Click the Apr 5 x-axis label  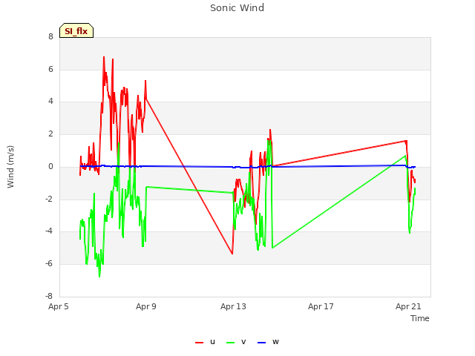[59, 306]
